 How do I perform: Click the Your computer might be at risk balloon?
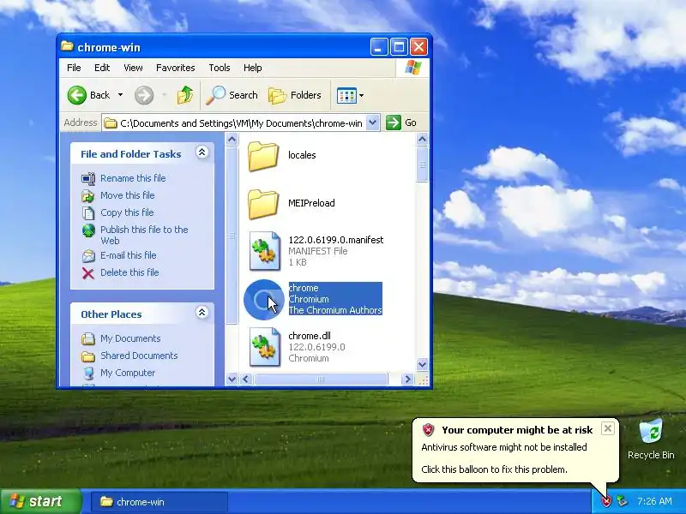[515, 451]
